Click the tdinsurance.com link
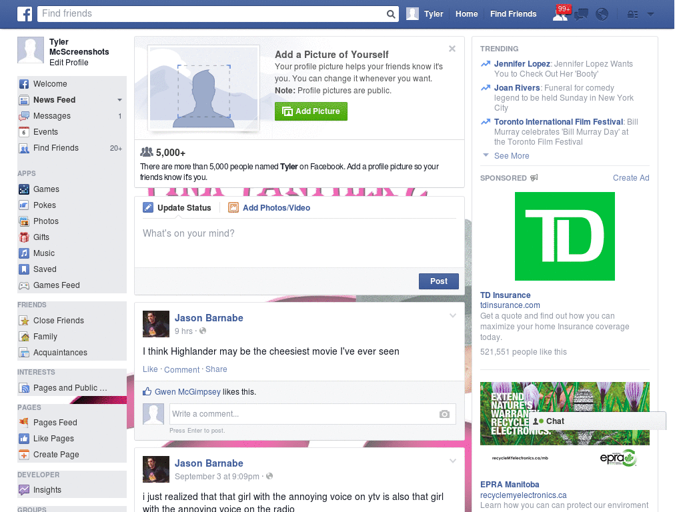683x512 pixels. coord(510,305)
